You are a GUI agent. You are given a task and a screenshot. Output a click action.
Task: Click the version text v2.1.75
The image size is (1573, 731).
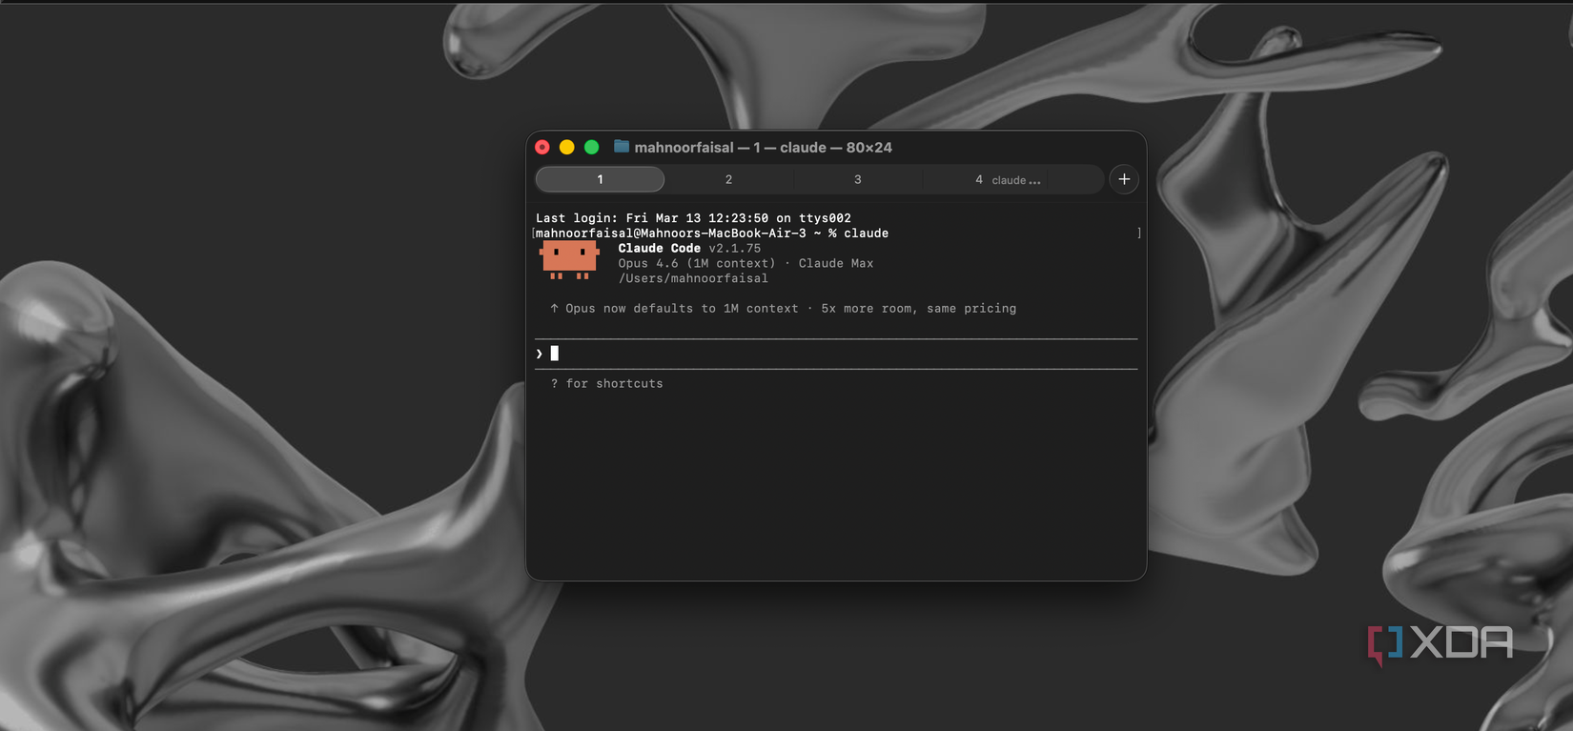pos(734,248)
